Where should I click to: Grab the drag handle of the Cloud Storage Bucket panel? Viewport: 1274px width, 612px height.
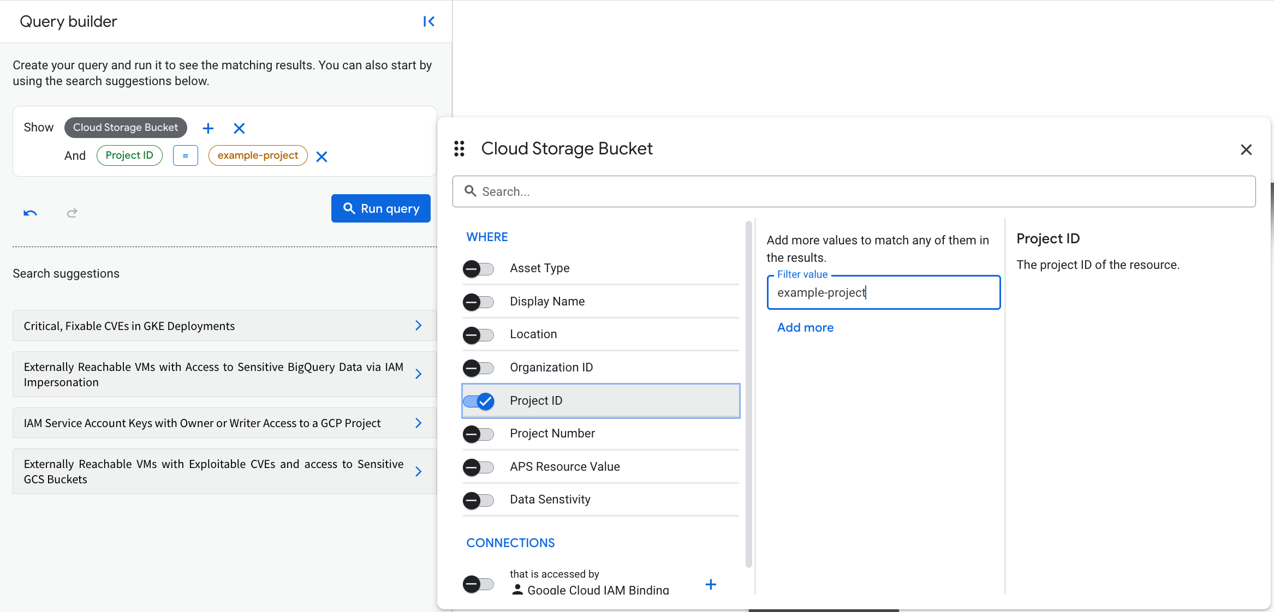coord(460,148)
